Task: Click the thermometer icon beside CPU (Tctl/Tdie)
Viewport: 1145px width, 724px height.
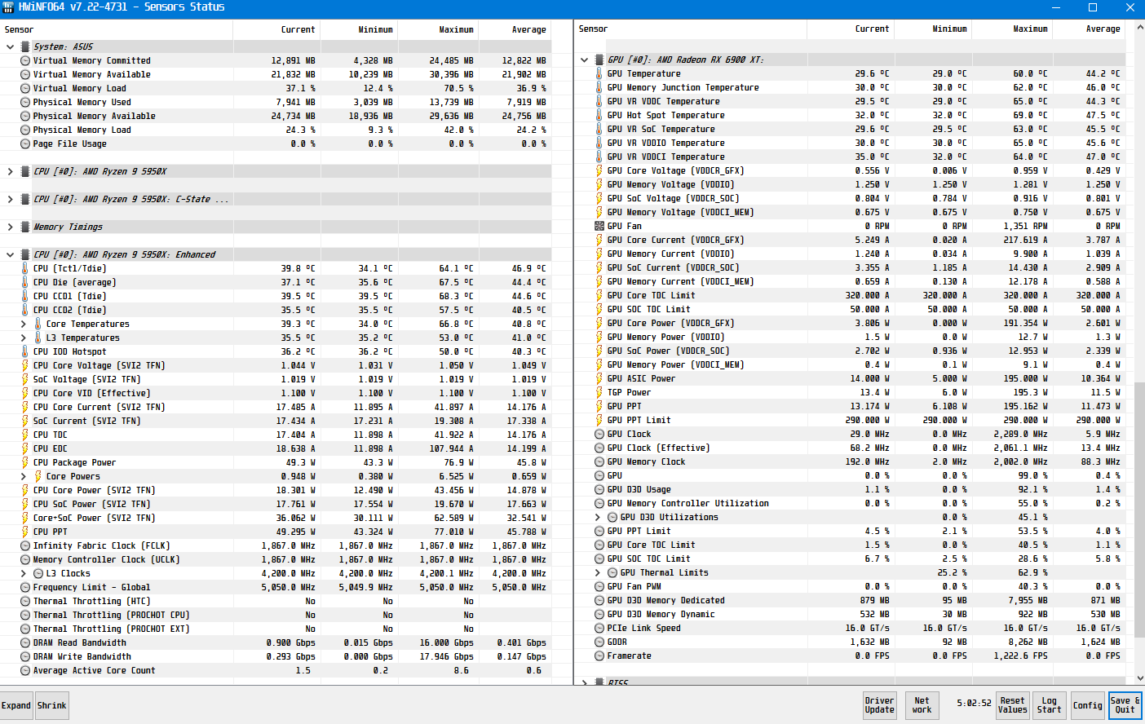Action: coord(25,268)
